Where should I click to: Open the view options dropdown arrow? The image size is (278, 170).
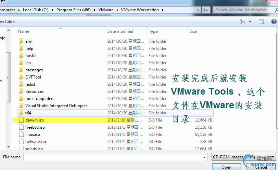(250, 22)
